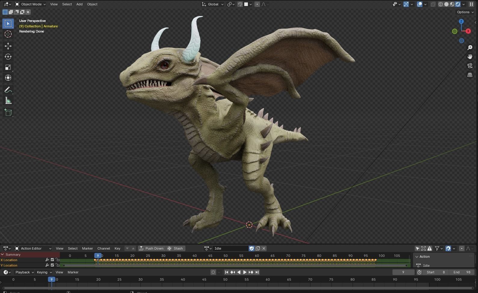
Task: Open Global transform orientation dropdown
Action: pos(213,4)
